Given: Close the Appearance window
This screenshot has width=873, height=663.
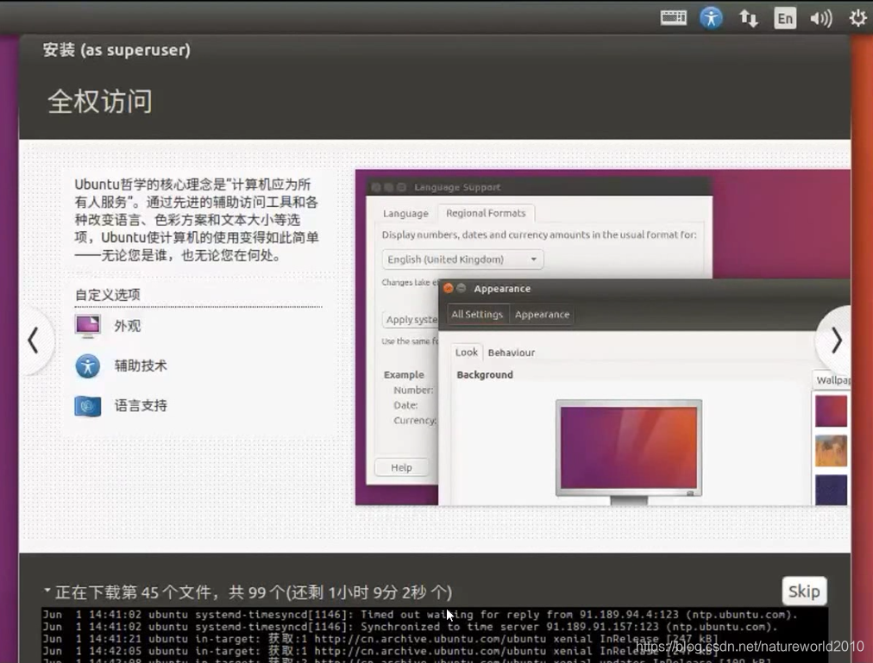Looking at the screenshot, I should click(449, 288).
